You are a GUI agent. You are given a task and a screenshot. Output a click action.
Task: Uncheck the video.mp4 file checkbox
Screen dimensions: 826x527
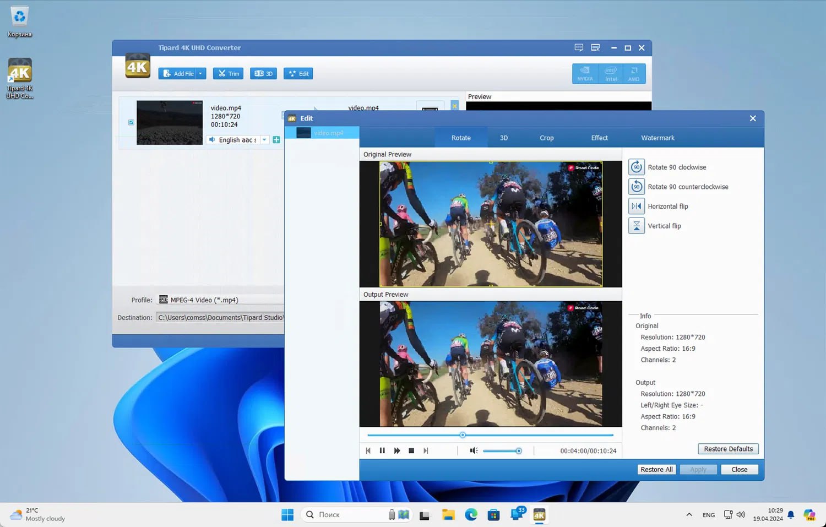coord(131,122)
